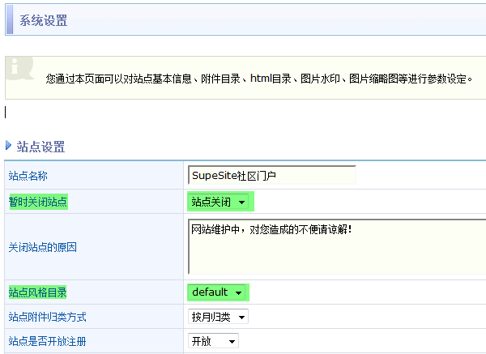The image size is (486, 354).
Task: Click the blue bar beside 系统设置
Action: click(9, 20)
